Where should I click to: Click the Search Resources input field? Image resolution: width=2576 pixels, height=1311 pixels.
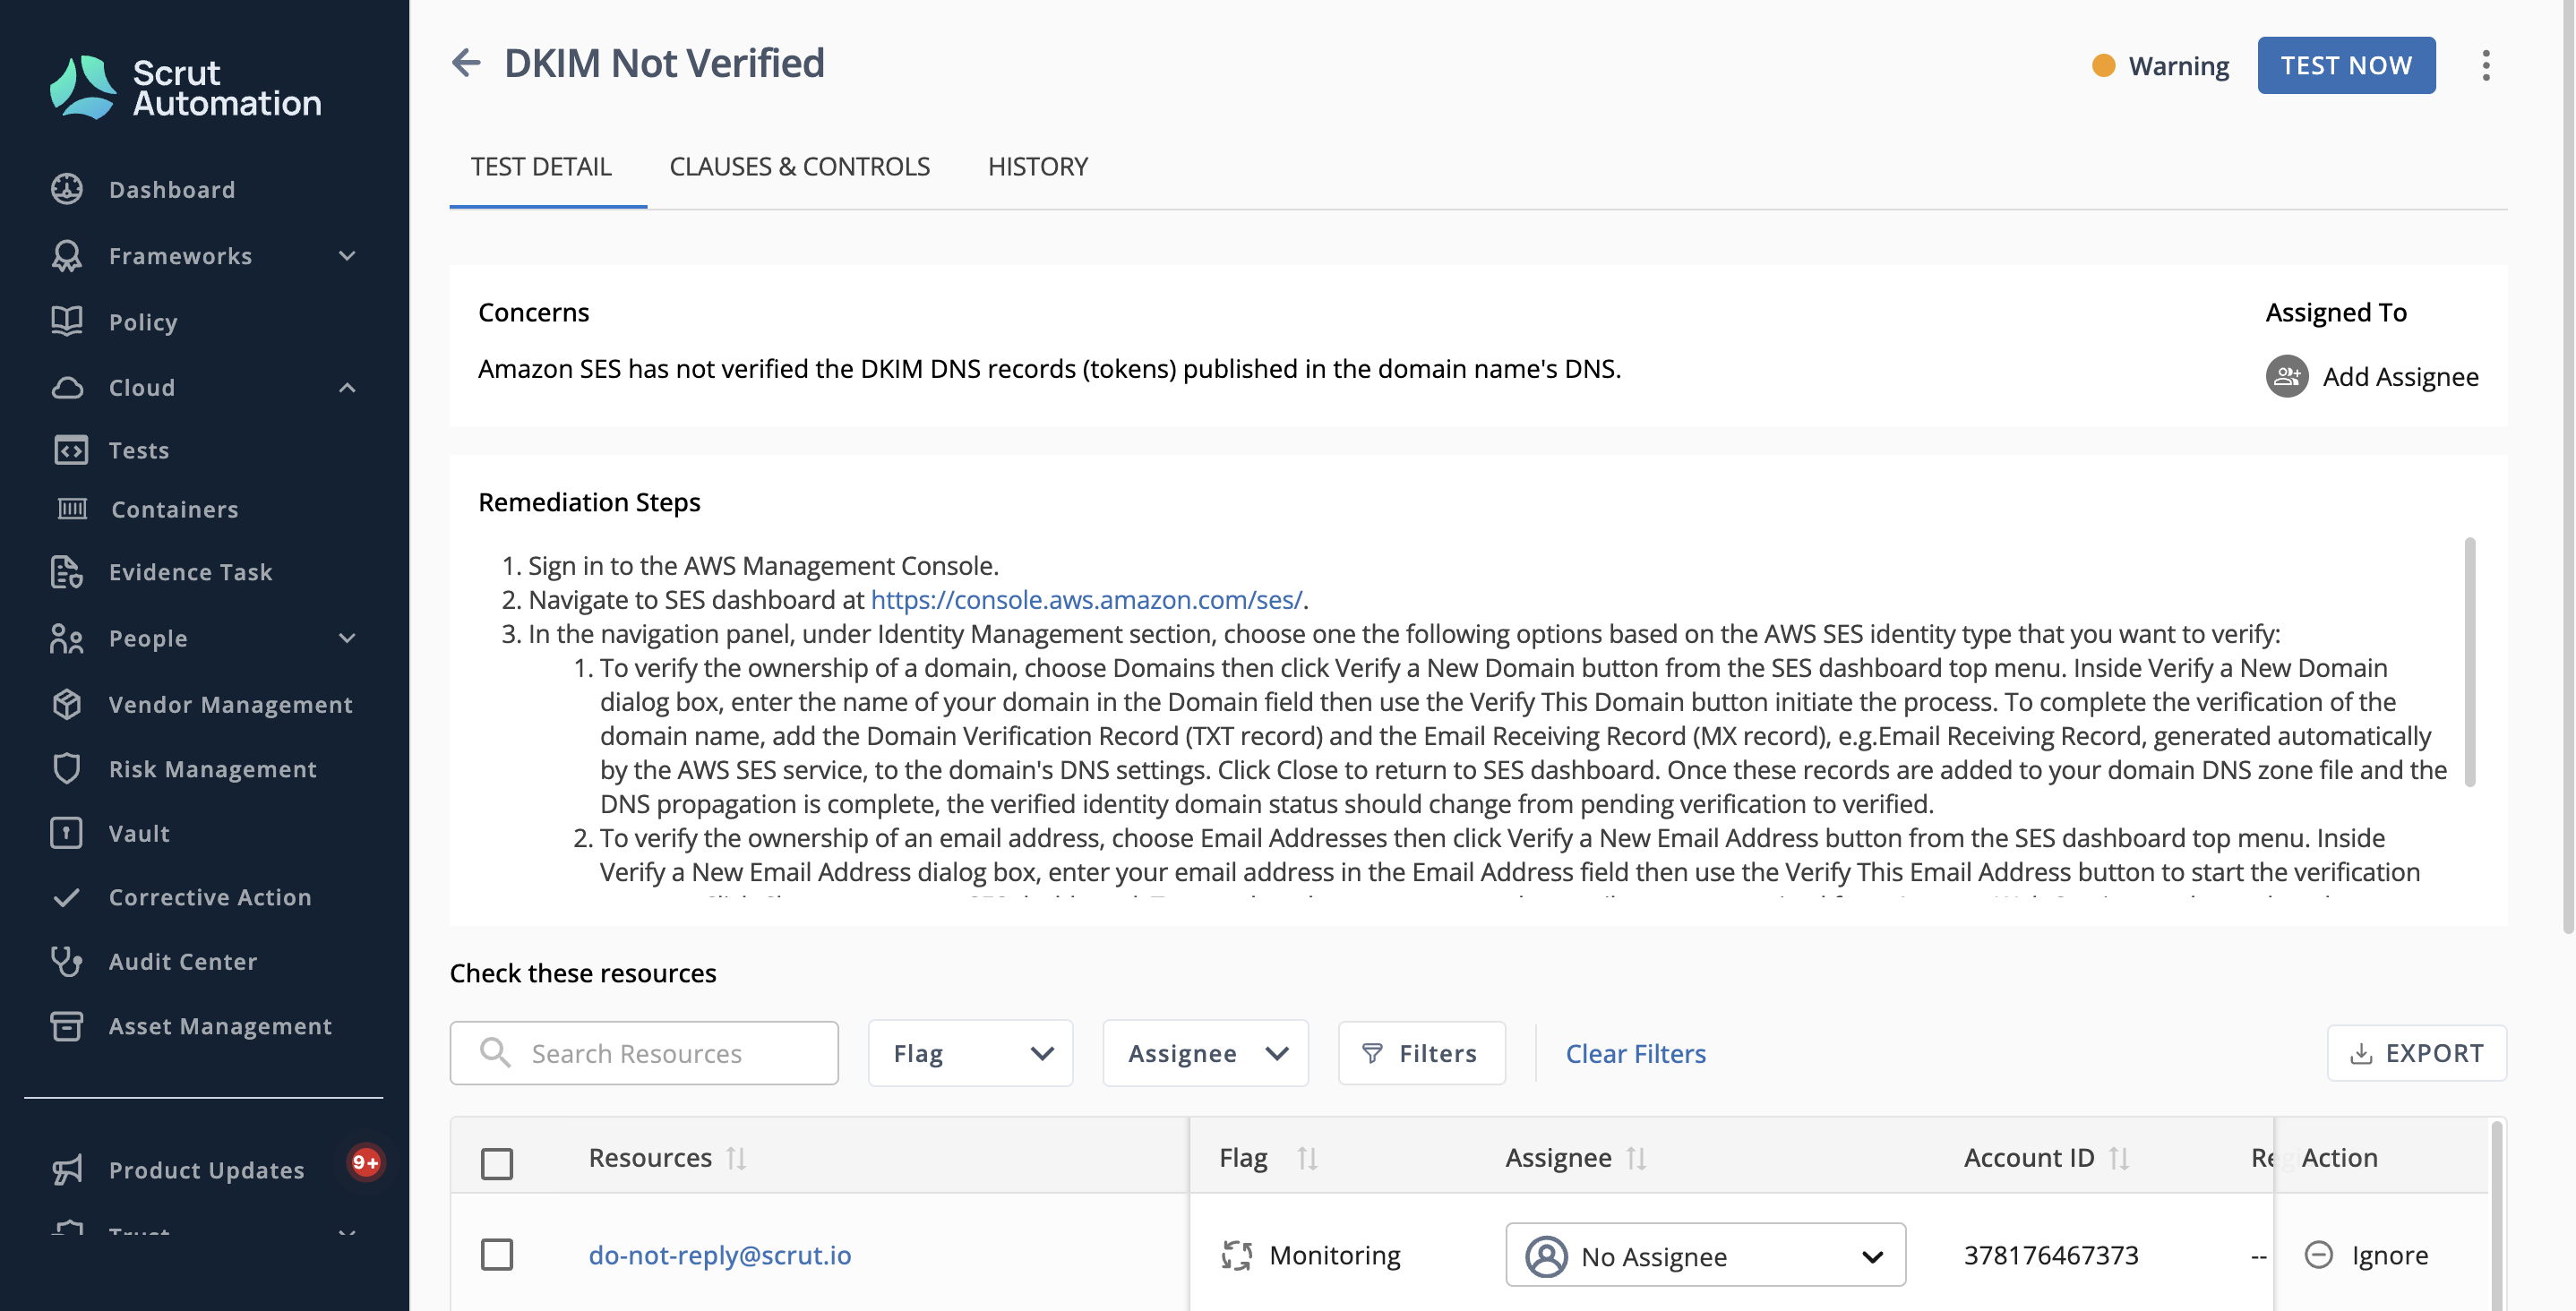pyautogui.click(x=644, y=1053)
